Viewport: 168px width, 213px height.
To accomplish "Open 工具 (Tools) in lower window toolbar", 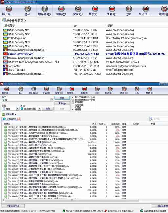I will click(137, 90).
